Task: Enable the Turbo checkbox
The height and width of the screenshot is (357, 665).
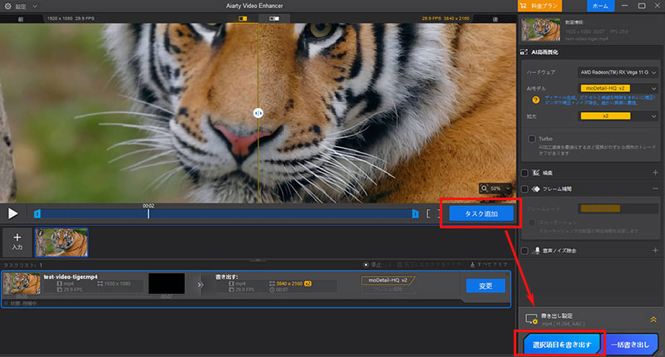Action: (531, 139)
